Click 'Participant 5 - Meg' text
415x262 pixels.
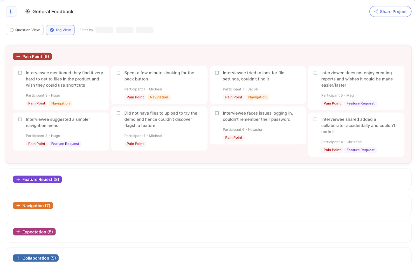point(337,95)
